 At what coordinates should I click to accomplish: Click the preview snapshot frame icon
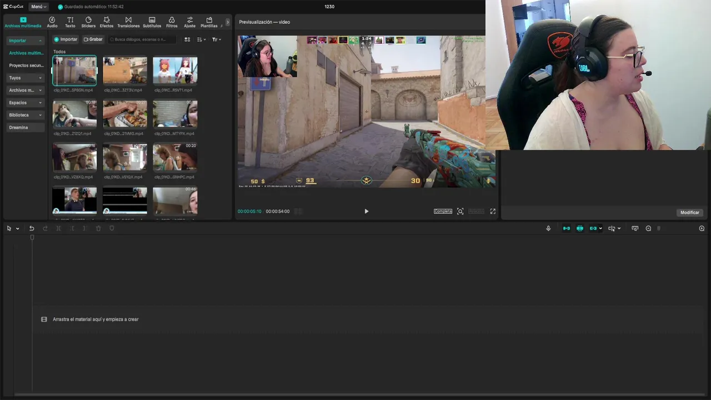click(460, 211)
